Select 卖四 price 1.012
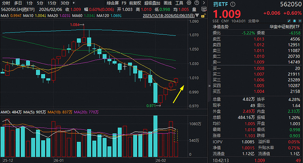The image size is (303, 163). tap(259, 45)
